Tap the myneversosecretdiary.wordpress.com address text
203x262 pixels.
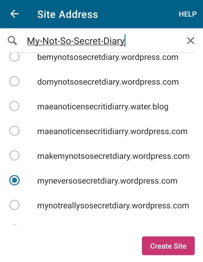coord(107,181)
